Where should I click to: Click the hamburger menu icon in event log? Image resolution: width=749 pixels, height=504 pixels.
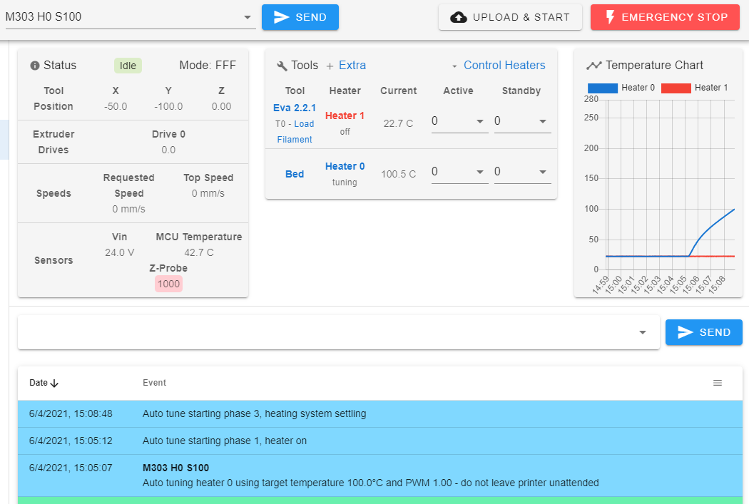pyautogui.click(x=717, y=383)
